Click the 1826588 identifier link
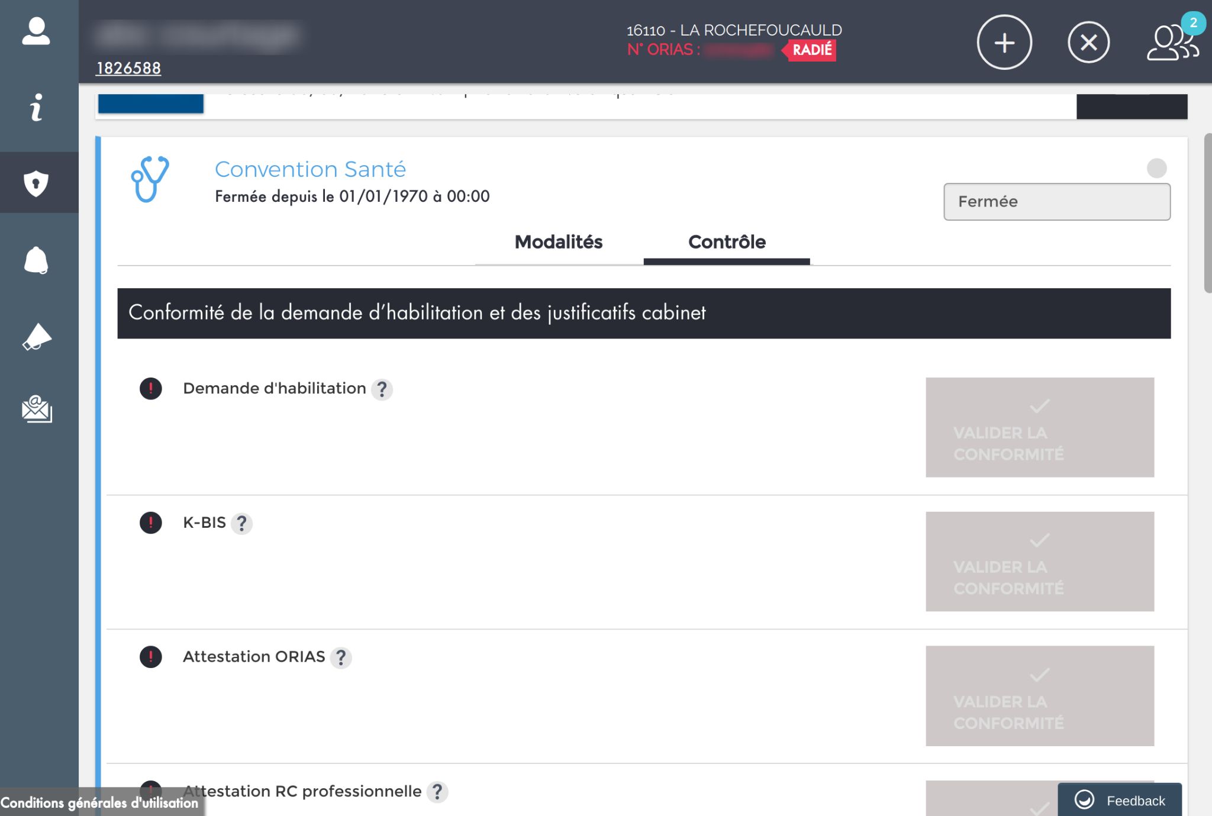Screen dimensions: 1212x816 point(128,69)
